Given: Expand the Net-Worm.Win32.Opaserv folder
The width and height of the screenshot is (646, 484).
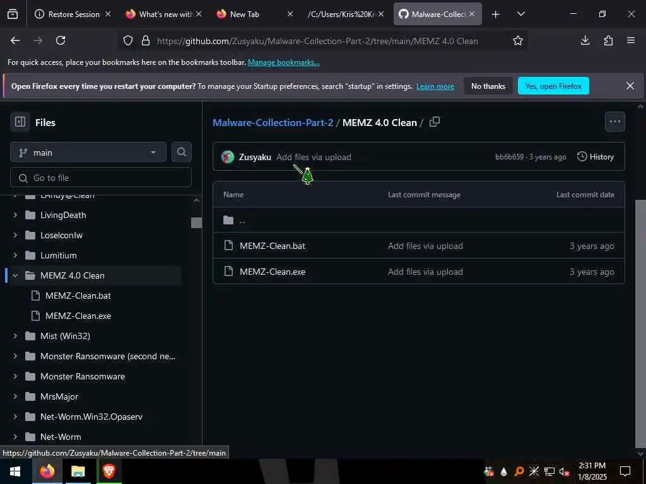Looking at the screenshot, I should tap(15, 417).
